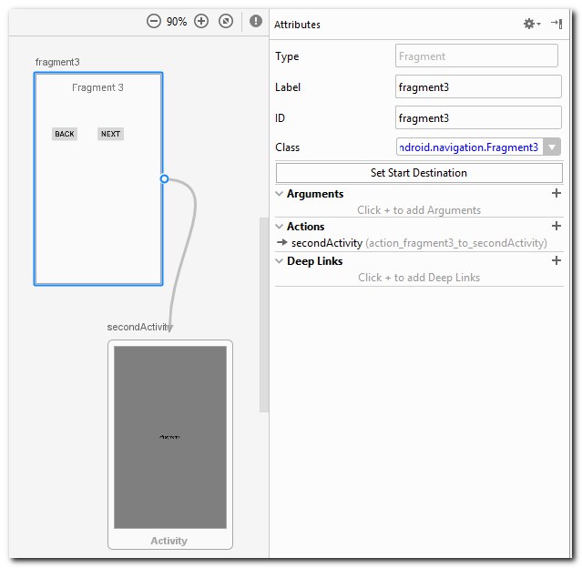582x568 pixels.
Task: Add a new deep link with plus
Action: [x=556, y=260]
